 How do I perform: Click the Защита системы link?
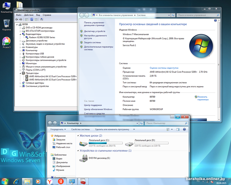pos(92,42)
